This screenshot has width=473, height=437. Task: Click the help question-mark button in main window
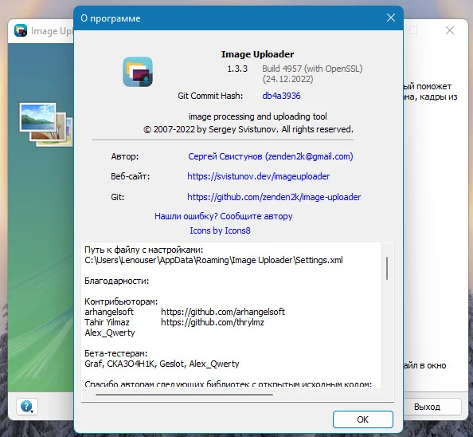tap(27, 407)
